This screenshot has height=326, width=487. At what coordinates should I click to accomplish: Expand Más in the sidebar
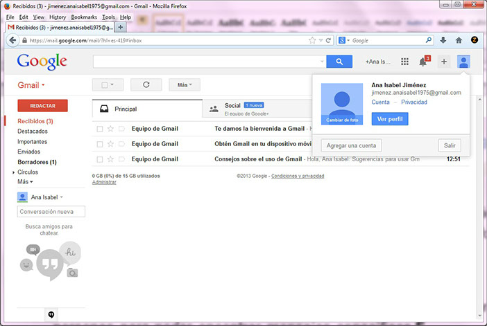click(25, 181)
